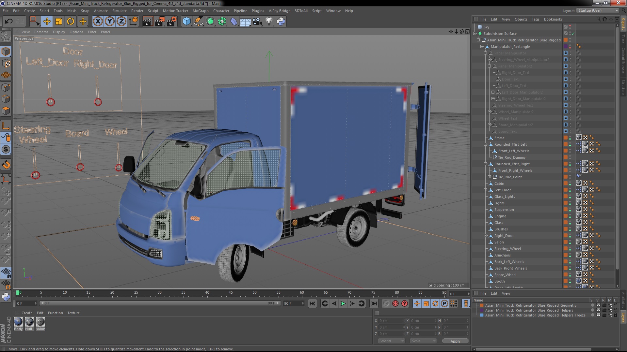627x352 pixels.
Task: Open the spline pen tool
Action: (198, 22)
